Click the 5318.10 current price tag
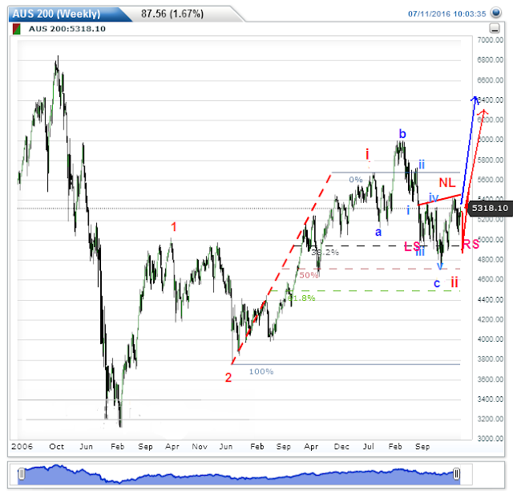 click(490, 209)
